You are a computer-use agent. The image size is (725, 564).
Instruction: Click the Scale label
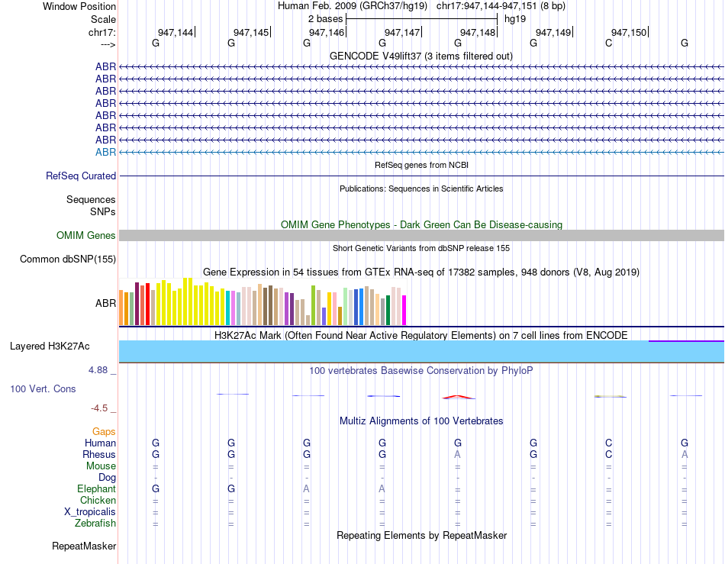[103, 19]
